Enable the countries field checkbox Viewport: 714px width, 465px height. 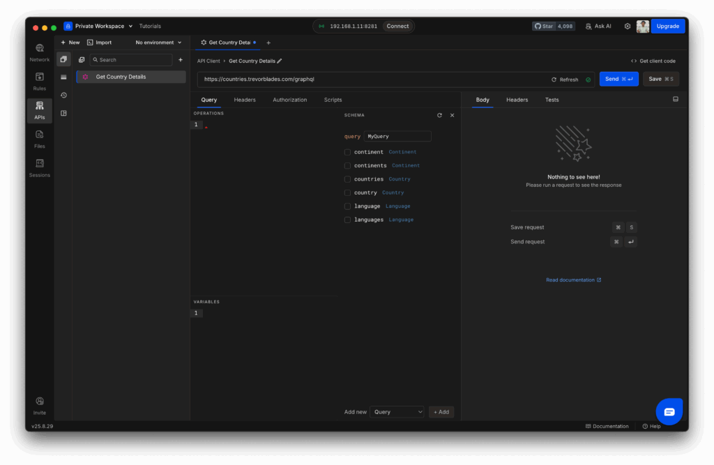tap(347, 179)
